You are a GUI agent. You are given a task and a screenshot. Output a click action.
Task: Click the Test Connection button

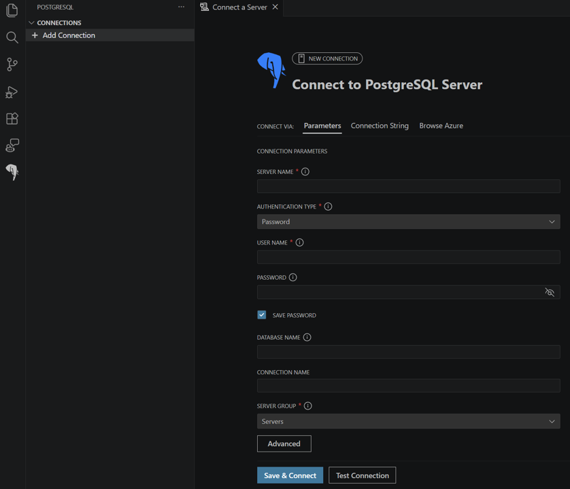362,475
